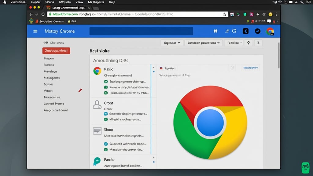Open the Mimipis menu in the menu bar
This screenshot has width=313, height=176.
click(65, 2)
